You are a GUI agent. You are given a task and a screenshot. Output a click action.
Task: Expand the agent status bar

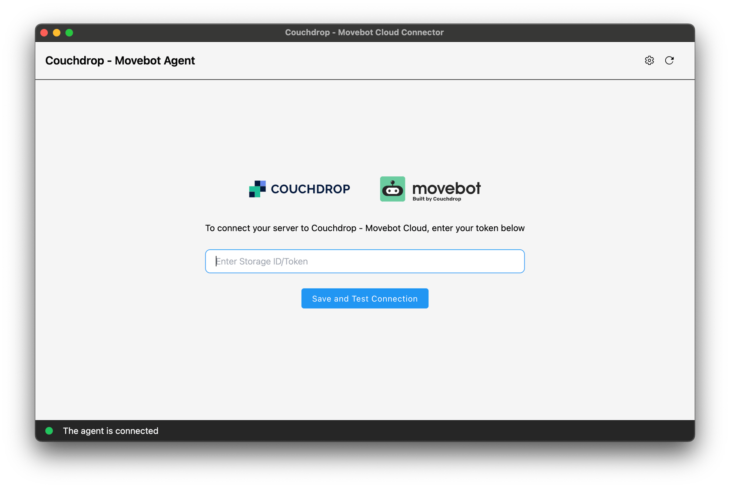[x=364, y=431]
